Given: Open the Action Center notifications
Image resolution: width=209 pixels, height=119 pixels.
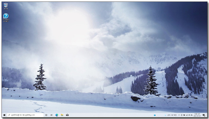Looking at the screenshot, I should click(x=204, y=115).
